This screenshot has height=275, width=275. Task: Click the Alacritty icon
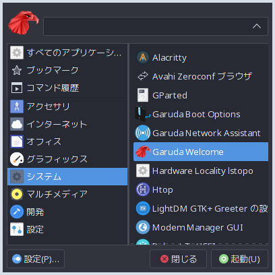[x=143, y=57]
